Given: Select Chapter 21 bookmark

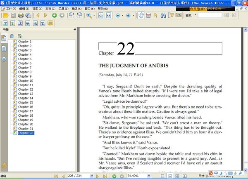Looking at the screenshot, I should coord(26,129).
